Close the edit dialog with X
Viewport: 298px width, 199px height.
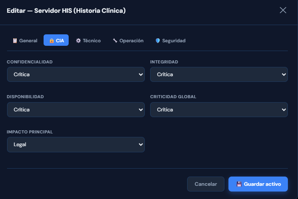point(283,10)
